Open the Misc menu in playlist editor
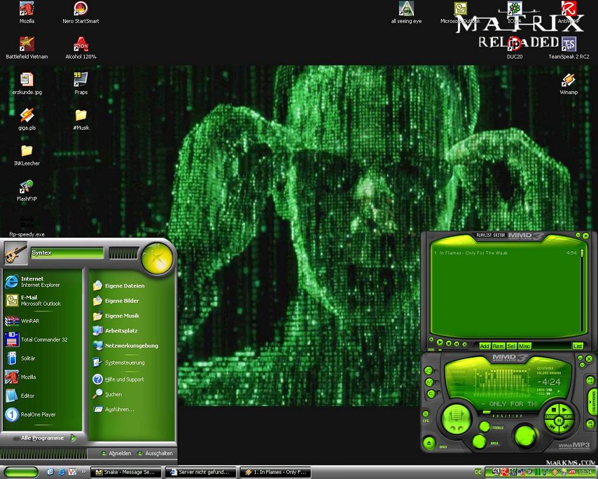The height and width of the screenshot is (479, 598). click(x=524, y=346)
